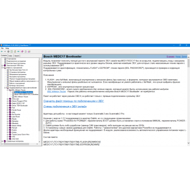Select the Настройки программы tree topic

point(18,76)
